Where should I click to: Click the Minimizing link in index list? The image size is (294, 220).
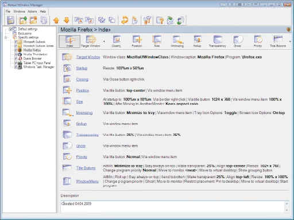pyautogui.click(x=84, y=113)
